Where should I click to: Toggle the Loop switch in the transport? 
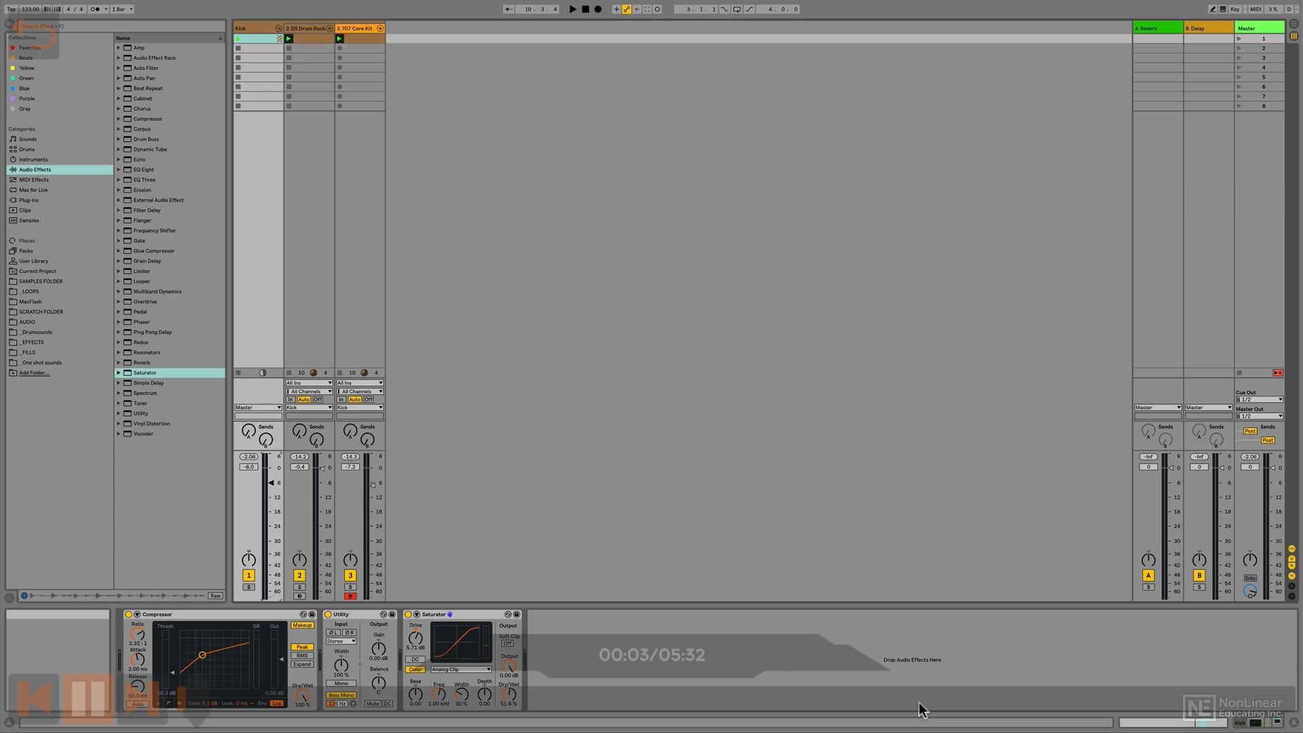pyautogui.click(x=736, y=9)
